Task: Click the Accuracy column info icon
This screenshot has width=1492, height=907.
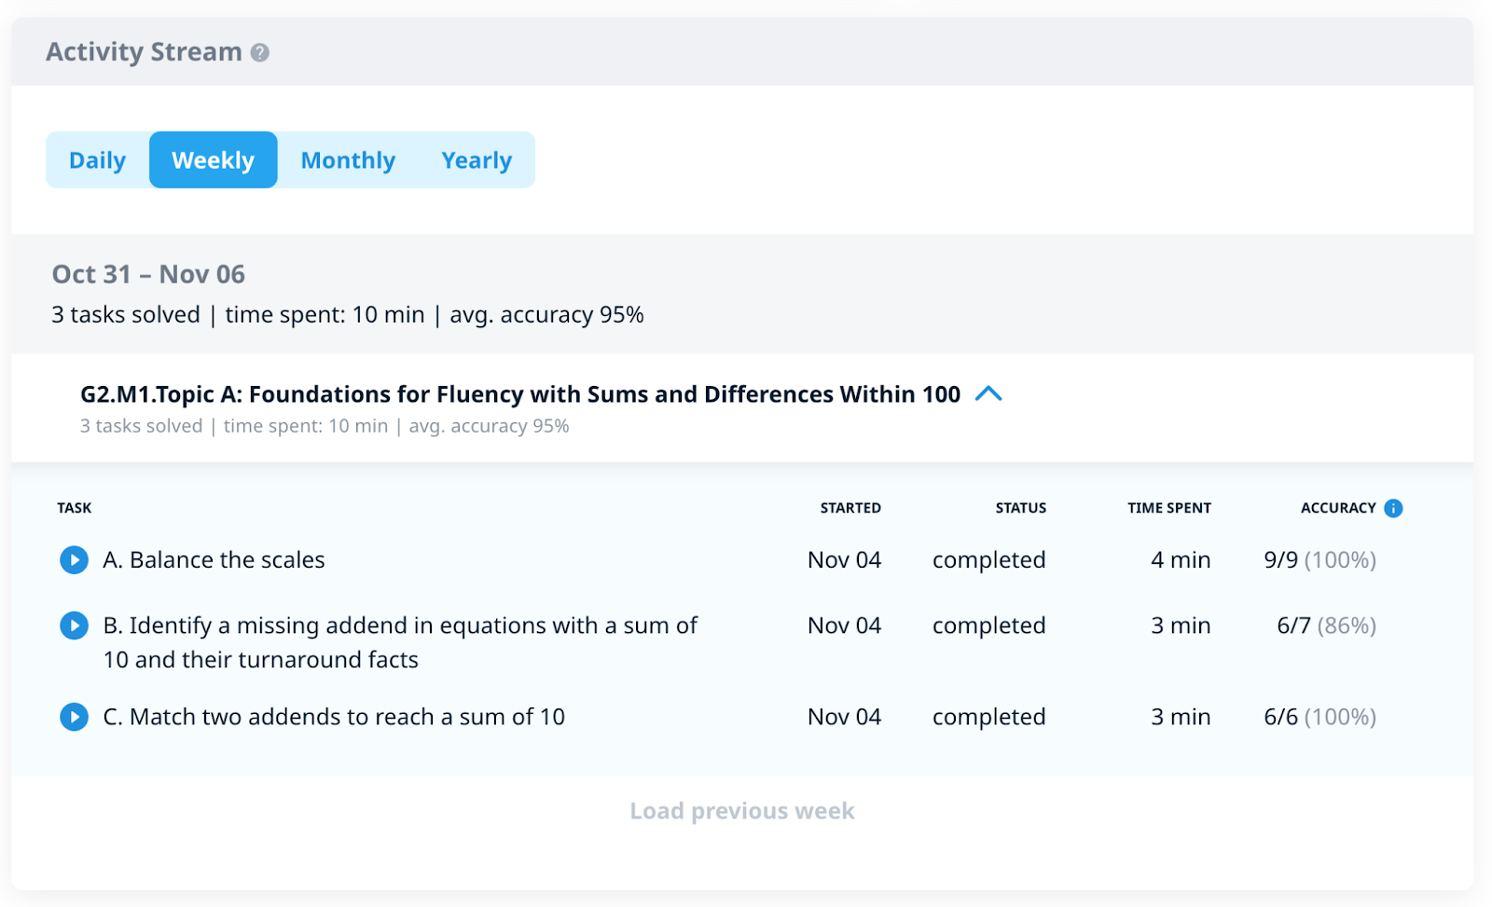Action: 1393,508
